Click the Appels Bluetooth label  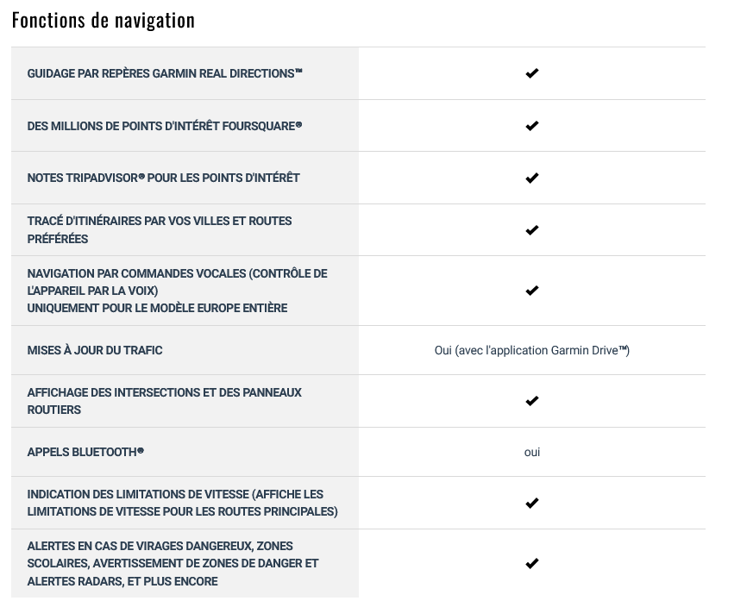[85, 452]
